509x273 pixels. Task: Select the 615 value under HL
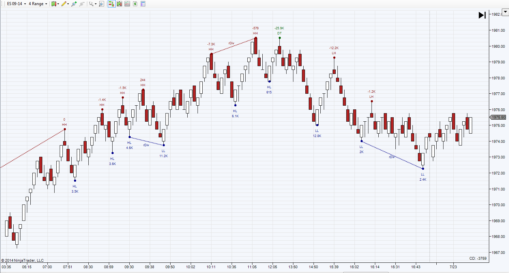coord(269,92)
